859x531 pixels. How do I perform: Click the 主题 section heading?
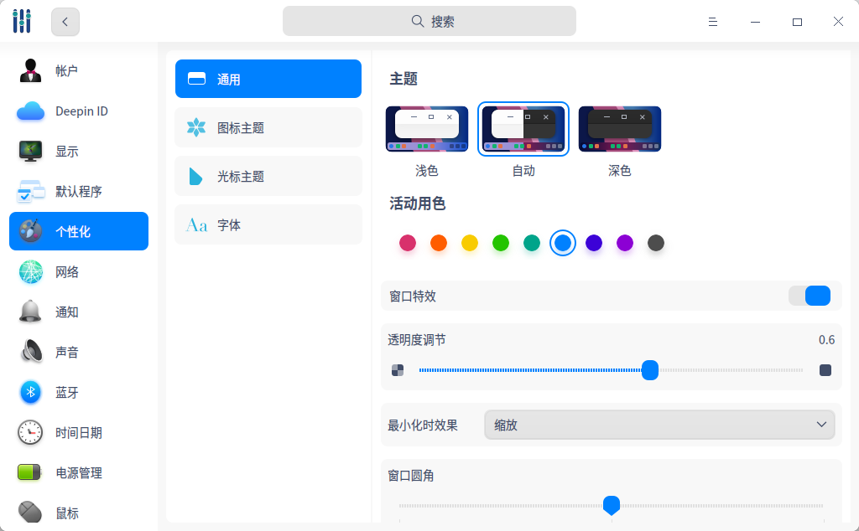[403, 79]
